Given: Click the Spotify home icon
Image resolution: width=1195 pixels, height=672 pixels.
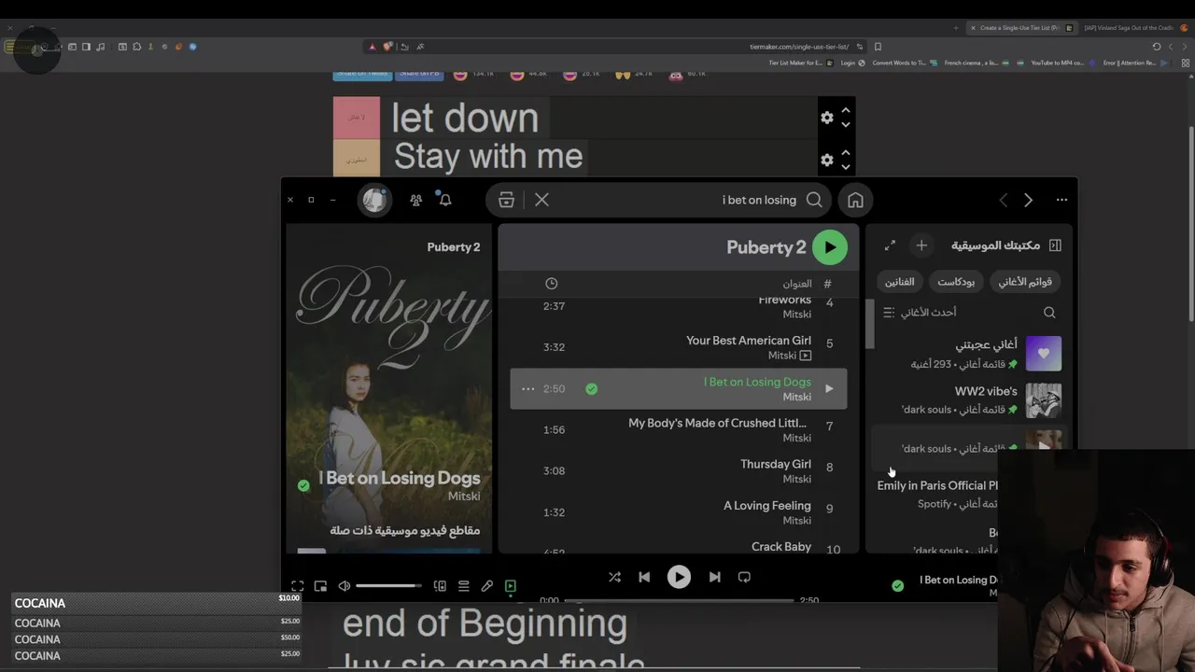Looking at the screenshot, I should pyautogui.click(x=855, y=200).
